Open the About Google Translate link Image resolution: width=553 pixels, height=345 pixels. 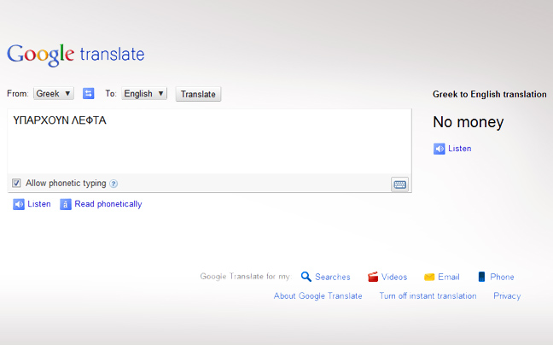[x=317, y=296]
